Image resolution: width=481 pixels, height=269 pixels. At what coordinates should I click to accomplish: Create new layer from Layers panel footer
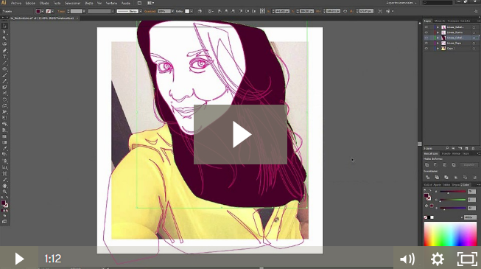pos(466,148)
